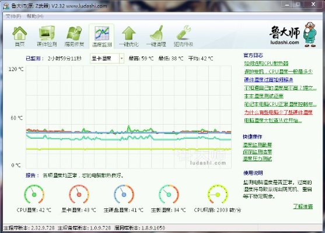325x233 pixels.
Task: Minimize the Ludashi window
Action: 287,5
